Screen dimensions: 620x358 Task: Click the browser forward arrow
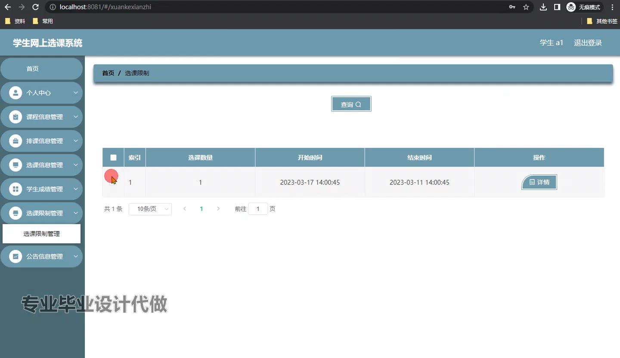coord(22,7)
